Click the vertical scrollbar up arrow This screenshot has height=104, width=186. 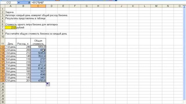click(x=184, y=7)
